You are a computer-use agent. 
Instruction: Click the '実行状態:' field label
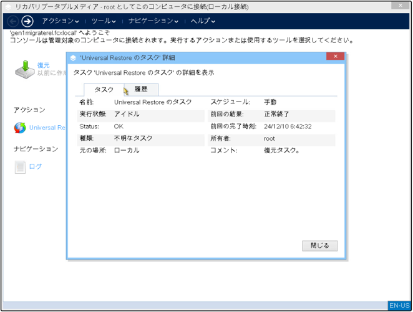pyautogui.click(x=93, y=115)
